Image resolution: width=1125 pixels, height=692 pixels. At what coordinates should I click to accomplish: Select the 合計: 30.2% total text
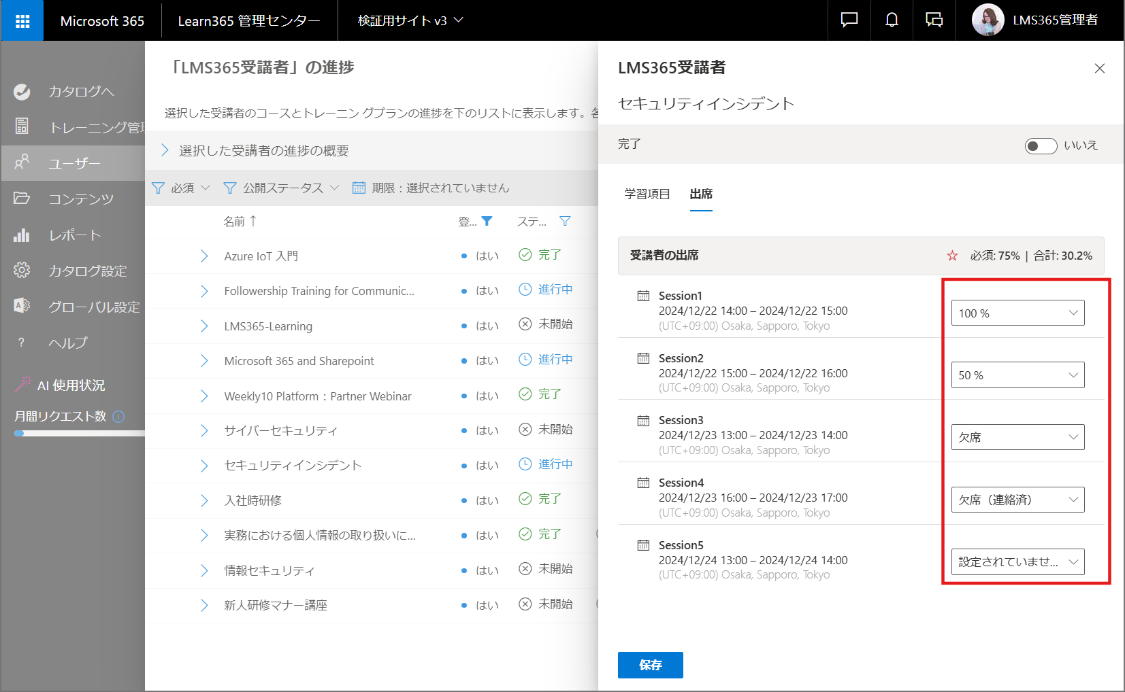1063,256
